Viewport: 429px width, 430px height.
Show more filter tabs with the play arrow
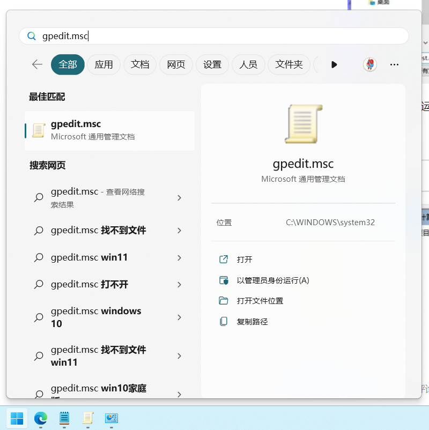pyautogui.click(x=334, y=65)
